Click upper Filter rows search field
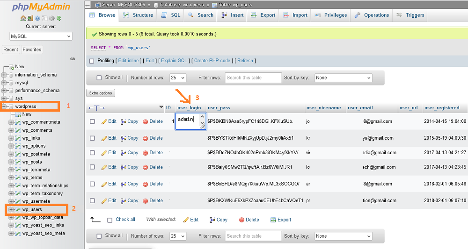The height and width of the screenshot is (249, 468). click(253, 78)
